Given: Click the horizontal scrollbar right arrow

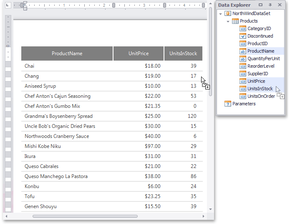Looking at the screenshot, I should (204, 216).
